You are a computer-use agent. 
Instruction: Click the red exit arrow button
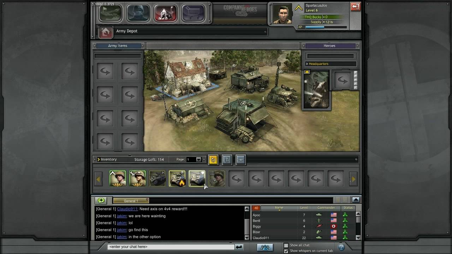355,6
